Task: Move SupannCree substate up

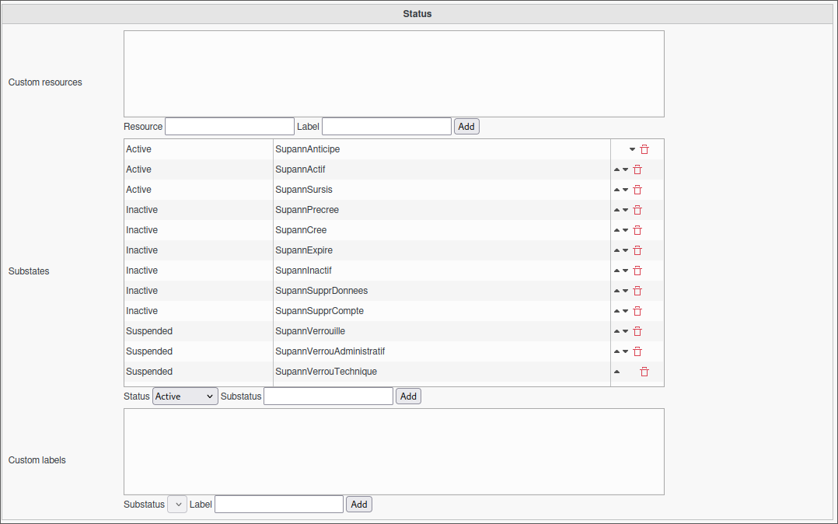Action: click(x=616, y=230)
